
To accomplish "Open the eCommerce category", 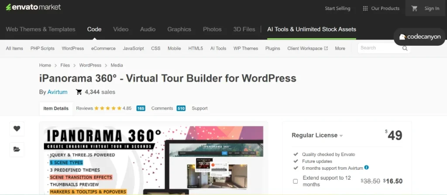I will [x=103, y=48].
